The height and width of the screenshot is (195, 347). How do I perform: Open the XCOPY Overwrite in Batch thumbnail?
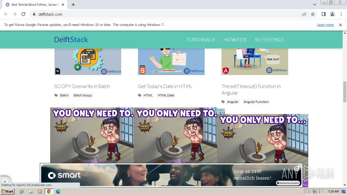pyautogui.click(x=88, y=62)
